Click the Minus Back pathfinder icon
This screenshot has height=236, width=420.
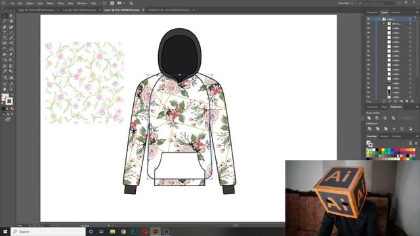pos(411,128)
